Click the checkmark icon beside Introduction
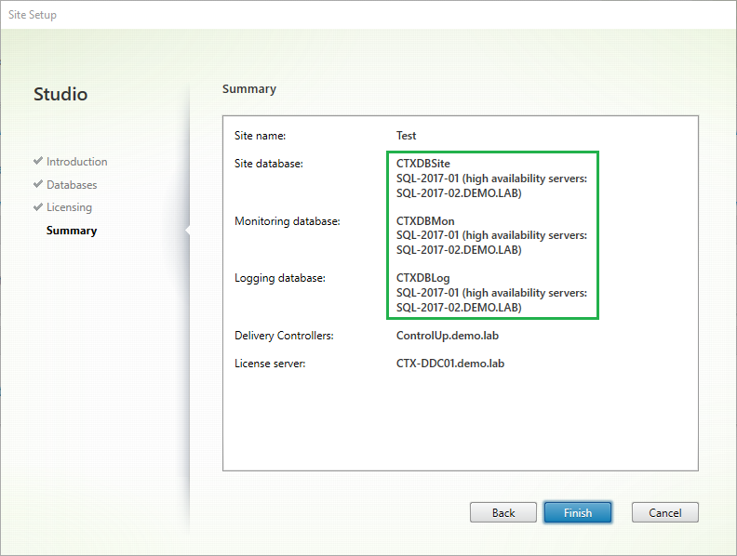The width and height of the screenshot is (737, 556). 38,161
